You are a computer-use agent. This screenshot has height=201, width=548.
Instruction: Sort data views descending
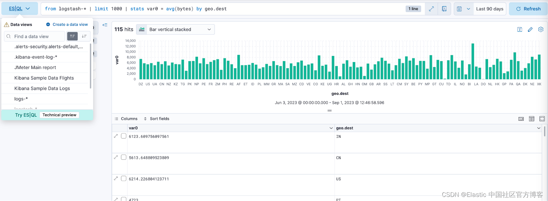click(84, 36)
